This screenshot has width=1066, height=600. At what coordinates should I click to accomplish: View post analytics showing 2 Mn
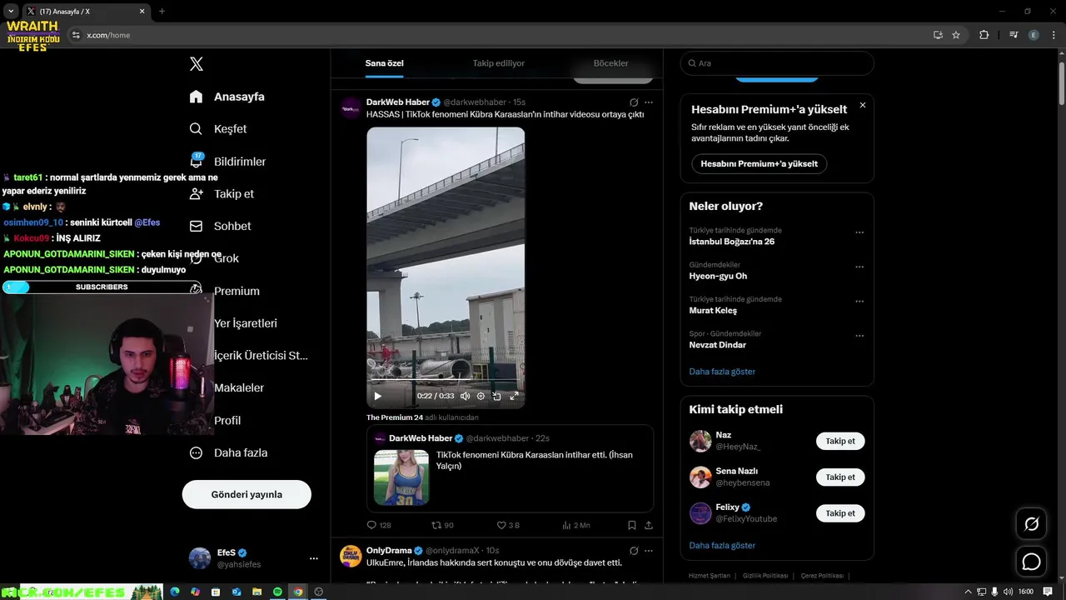pyautogui.click(x=576, y=525)
